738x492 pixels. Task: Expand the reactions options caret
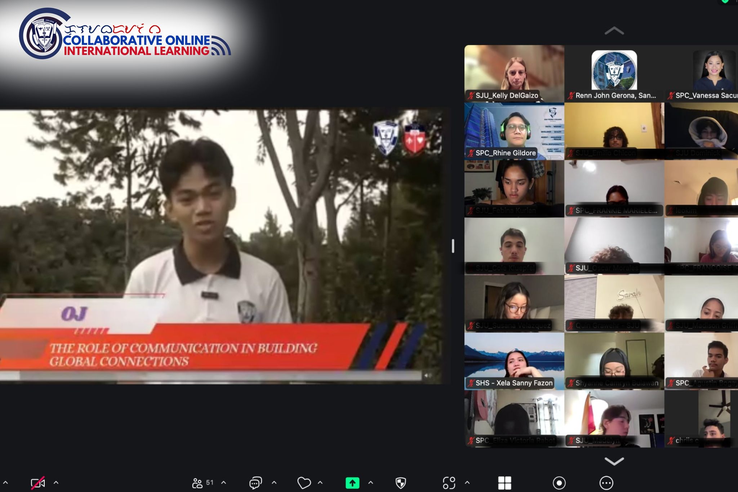click(x=320, y=482)
